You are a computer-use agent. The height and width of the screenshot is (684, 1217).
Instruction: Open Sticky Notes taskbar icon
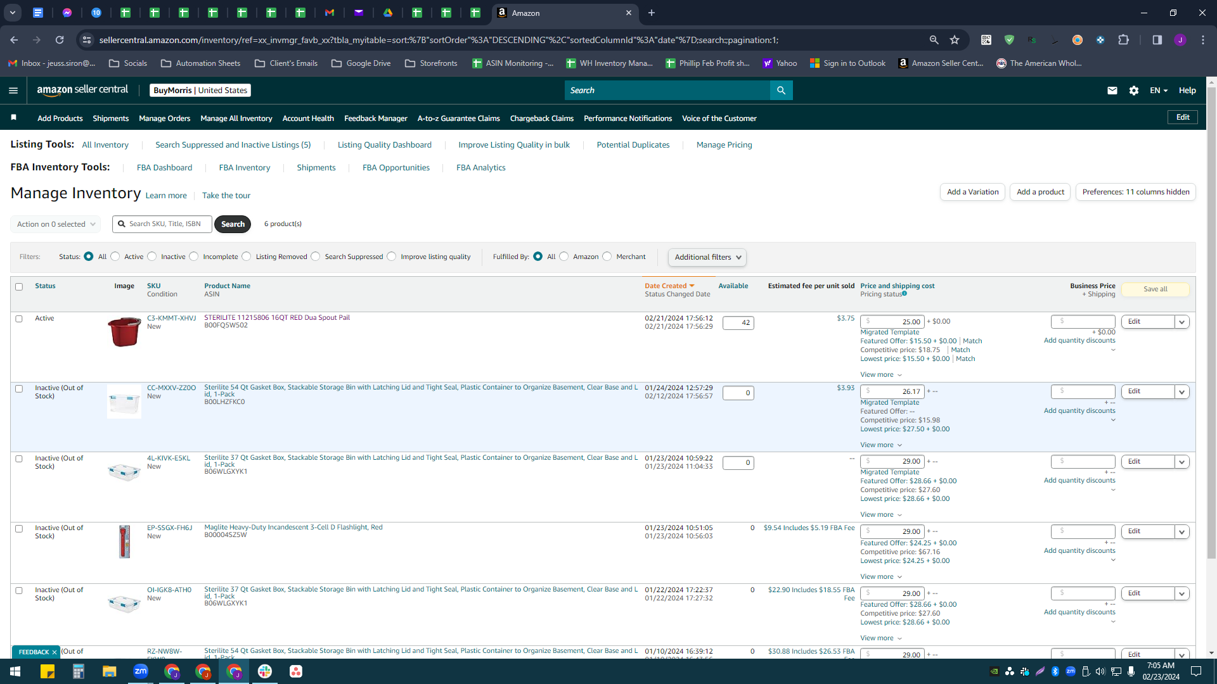click(x=48, y=671)
